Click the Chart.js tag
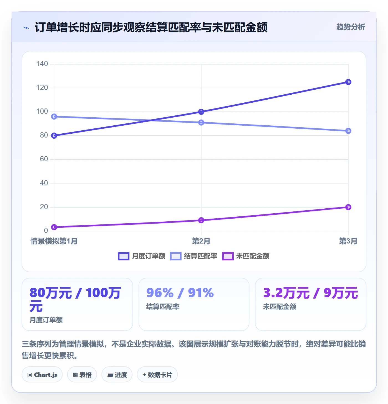Screen dimensions: 388x404 [42, 375]
